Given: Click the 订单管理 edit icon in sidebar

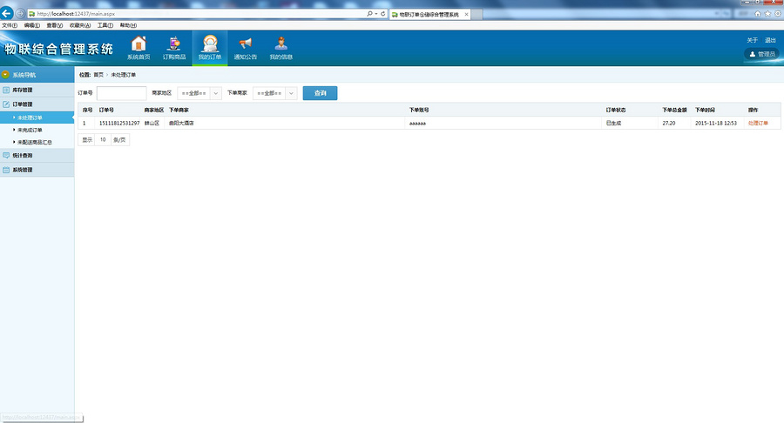Looking at the screenshot, I should coord(6,104).
